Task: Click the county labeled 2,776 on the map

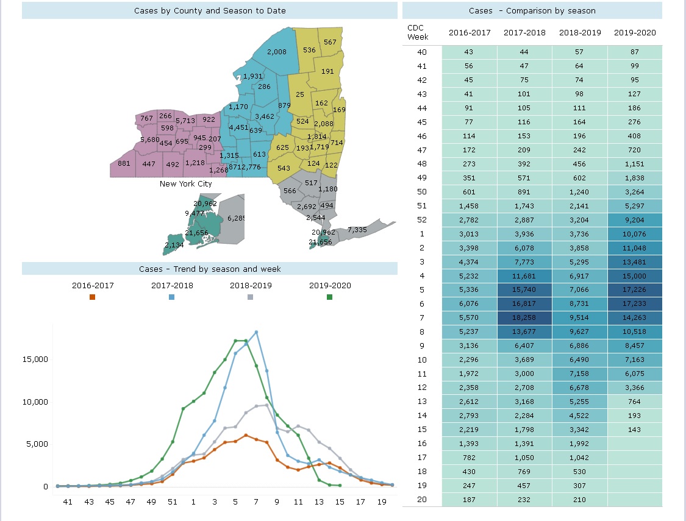Action: pos(251,167)
